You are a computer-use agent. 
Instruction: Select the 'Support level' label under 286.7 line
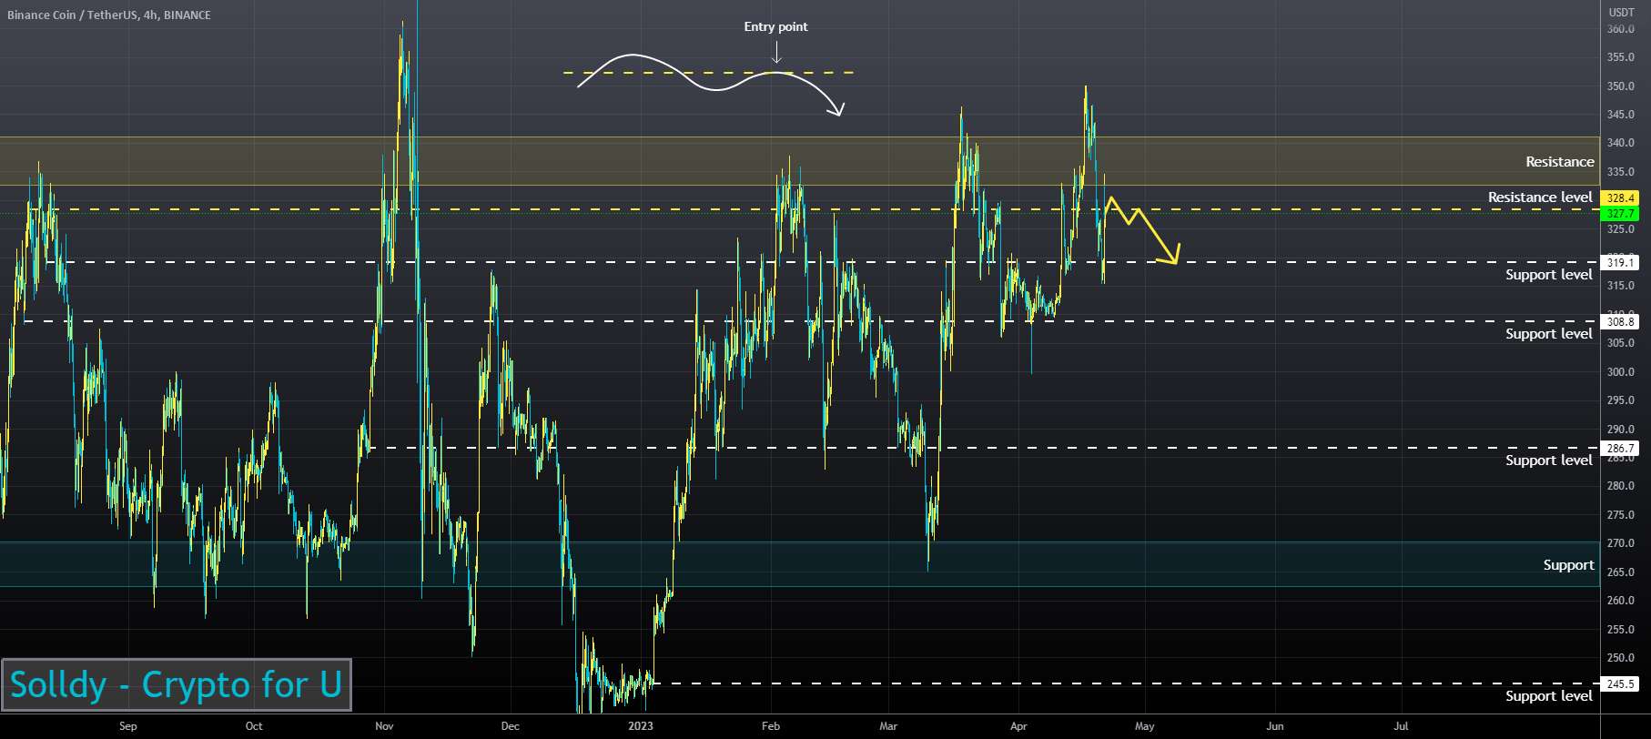click(1549, 461)
